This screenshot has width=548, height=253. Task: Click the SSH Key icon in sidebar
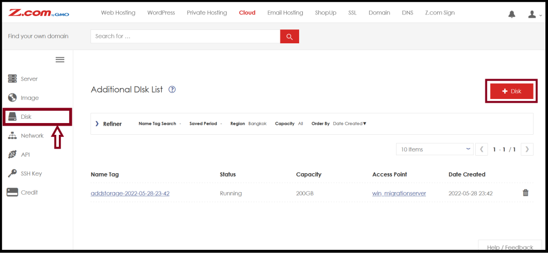[12, 173]
